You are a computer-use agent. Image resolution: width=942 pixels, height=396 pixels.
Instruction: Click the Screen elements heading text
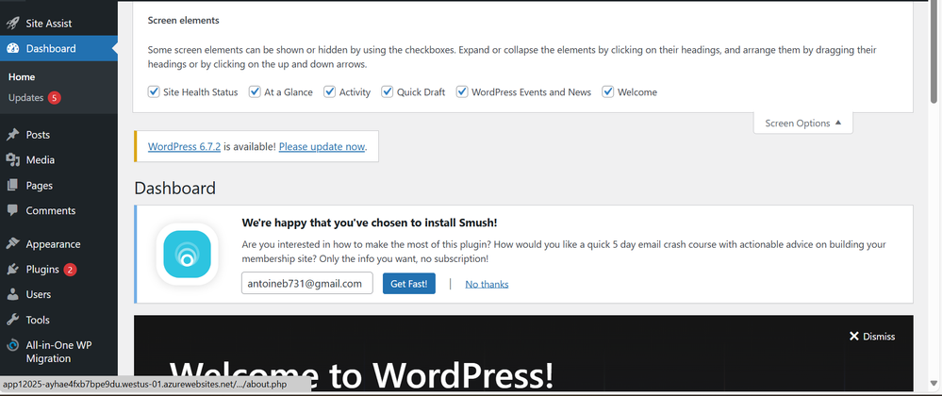[183, 21]
